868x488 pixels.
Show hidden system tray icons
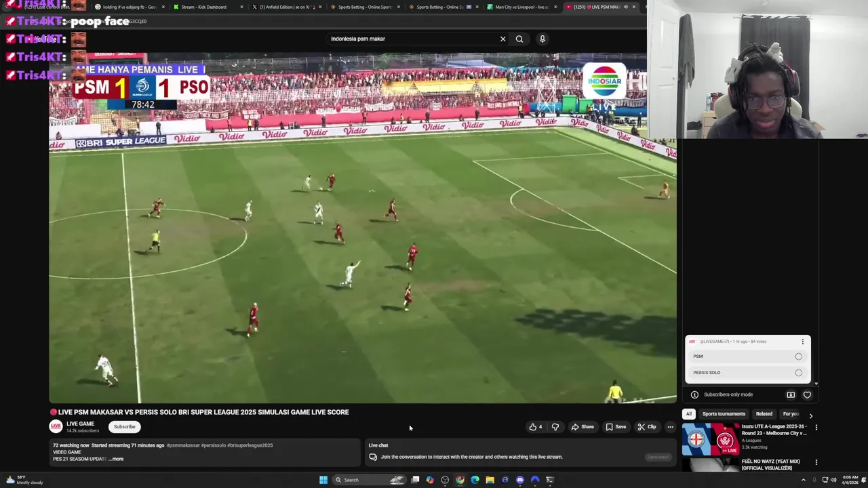click(x=804, y=480)
